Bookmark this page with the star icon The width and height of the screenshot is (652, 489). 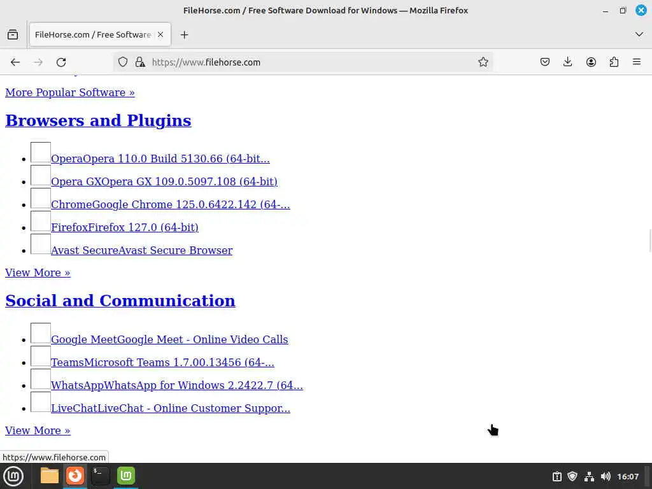[x=483, y=62]
